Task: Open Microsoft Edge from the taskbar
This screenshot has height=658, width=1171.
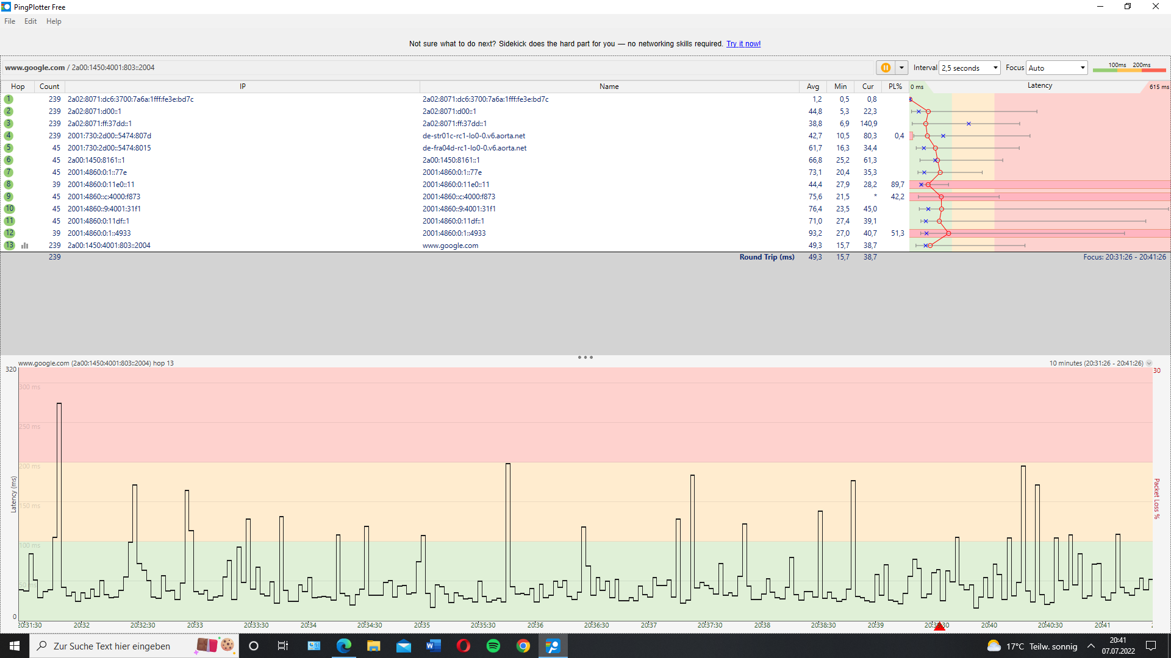Action: (343, 646)
